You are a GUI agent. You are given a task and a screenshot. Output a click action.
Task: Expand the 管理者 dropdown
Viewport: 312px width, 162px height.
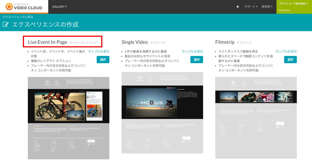(267, 7)
